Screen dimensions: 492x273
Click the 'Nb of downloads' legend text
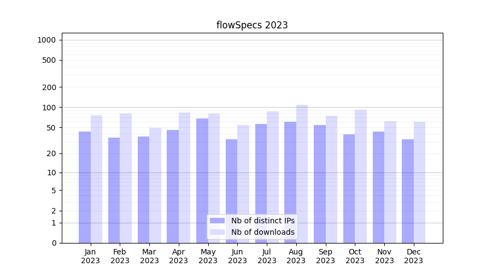262,232
